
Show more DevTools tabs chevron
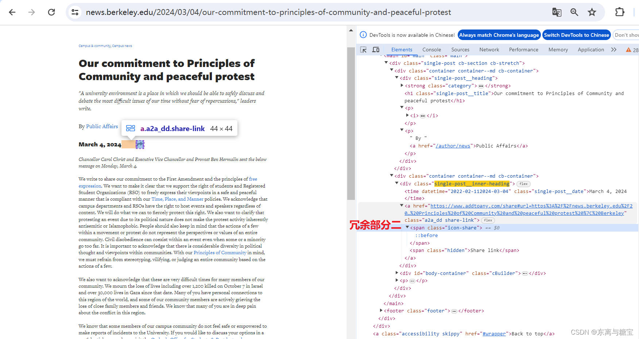[x=614, y=50]
